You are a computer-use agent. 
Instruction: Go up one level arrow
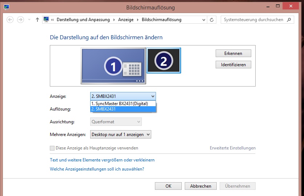tap(37, 20)
